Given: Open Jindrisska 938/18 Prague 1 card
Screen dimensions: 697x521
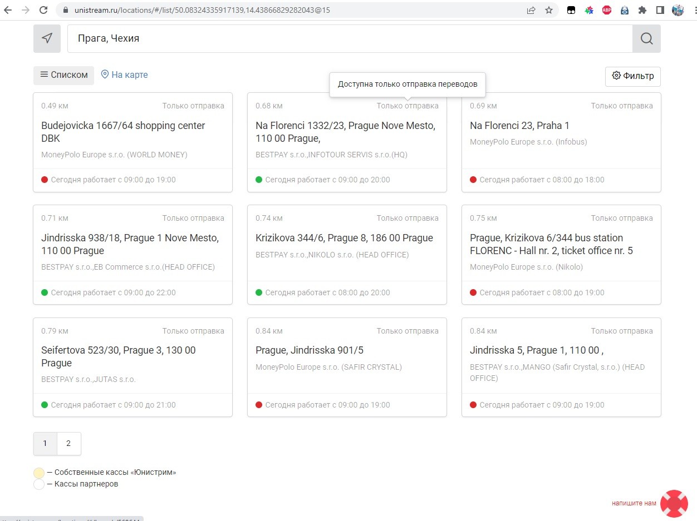Looking at the screenshot, I should click(x=132, y=255).
